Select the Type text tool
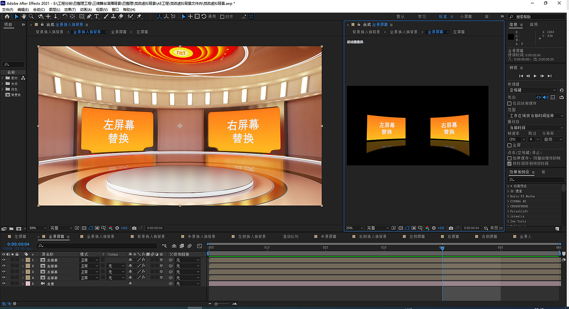Image resolution: width=569 pixels, height=309 pixels. 96,16
